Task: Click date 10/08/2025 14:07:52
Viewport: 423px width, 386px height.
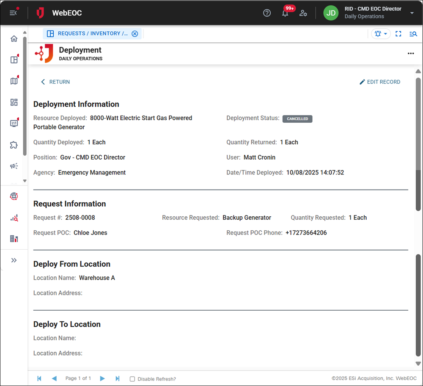Action: (315, 173)
